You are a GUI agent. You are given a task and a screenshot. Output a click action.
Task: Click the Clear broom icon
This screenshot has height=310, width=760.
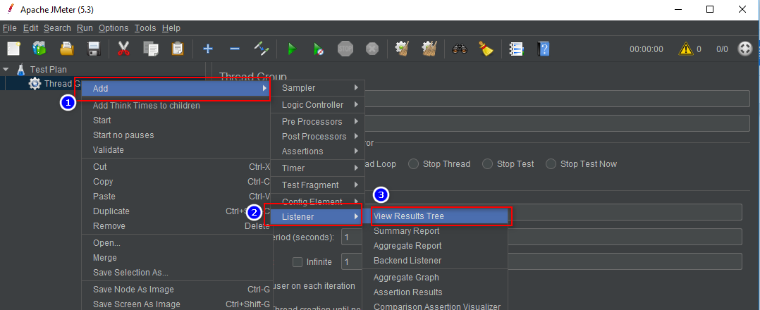tap(402, 49)
